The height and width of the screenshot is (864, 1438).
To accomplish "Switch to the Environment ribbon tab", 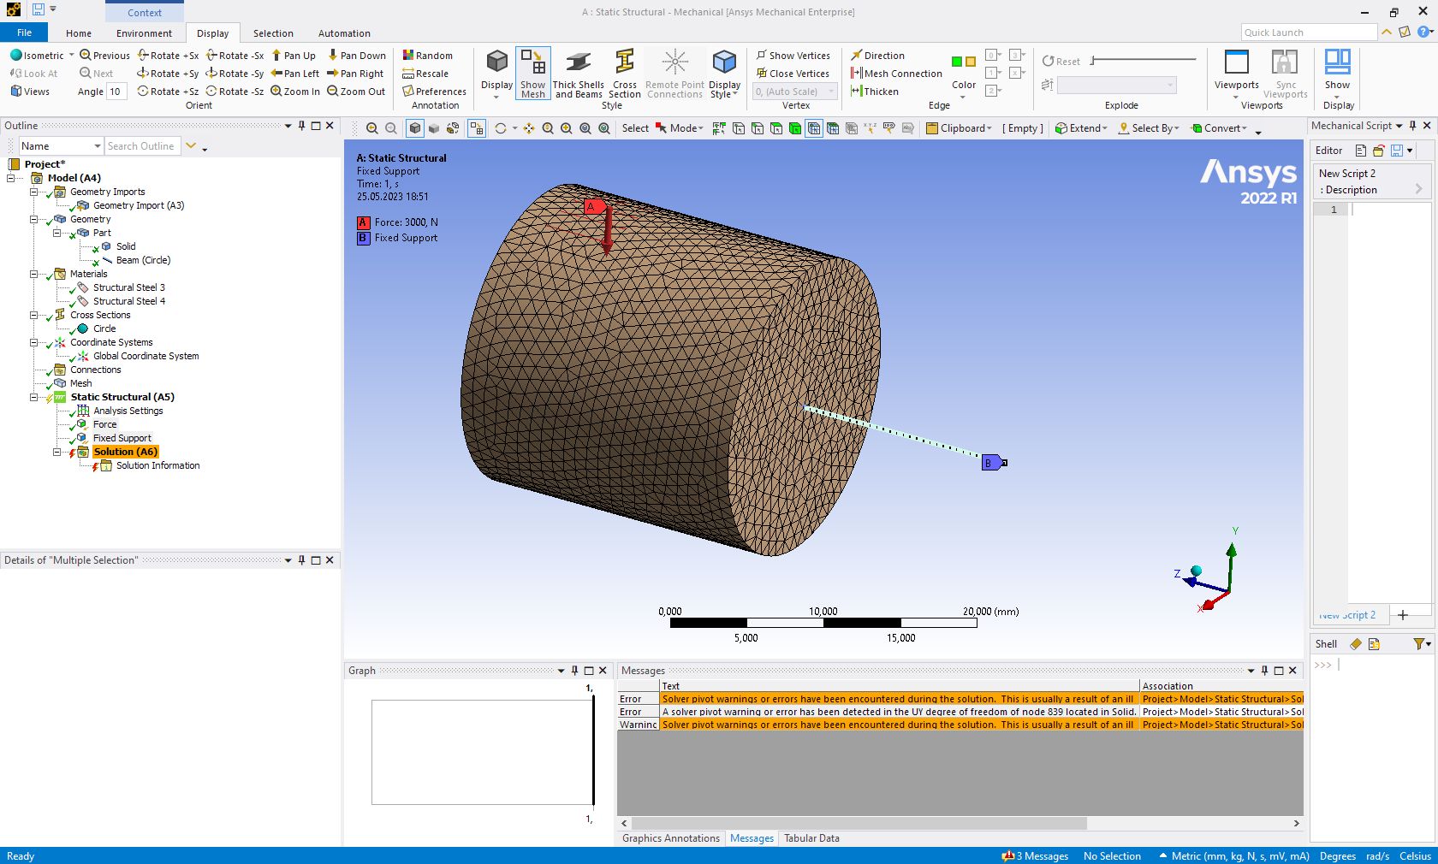I will (144, 33).
